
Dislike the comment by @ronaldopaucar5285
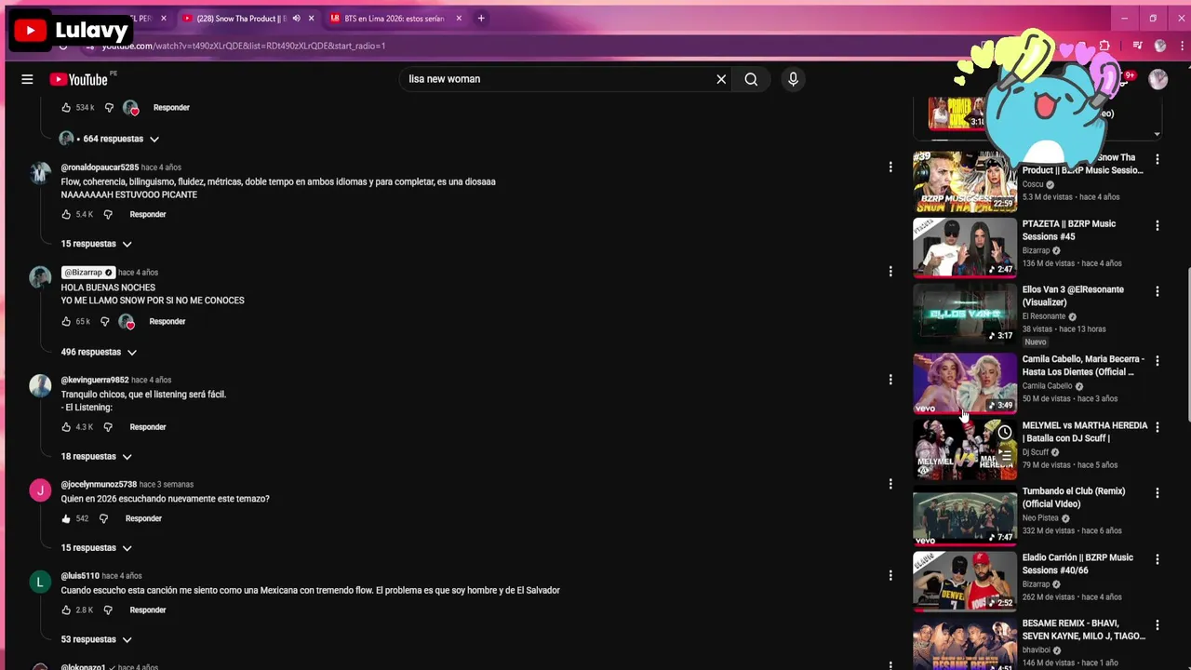108,214
